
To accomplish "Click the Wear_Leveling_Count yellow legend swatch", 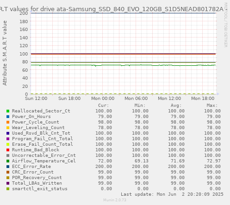I will (8, 128).
